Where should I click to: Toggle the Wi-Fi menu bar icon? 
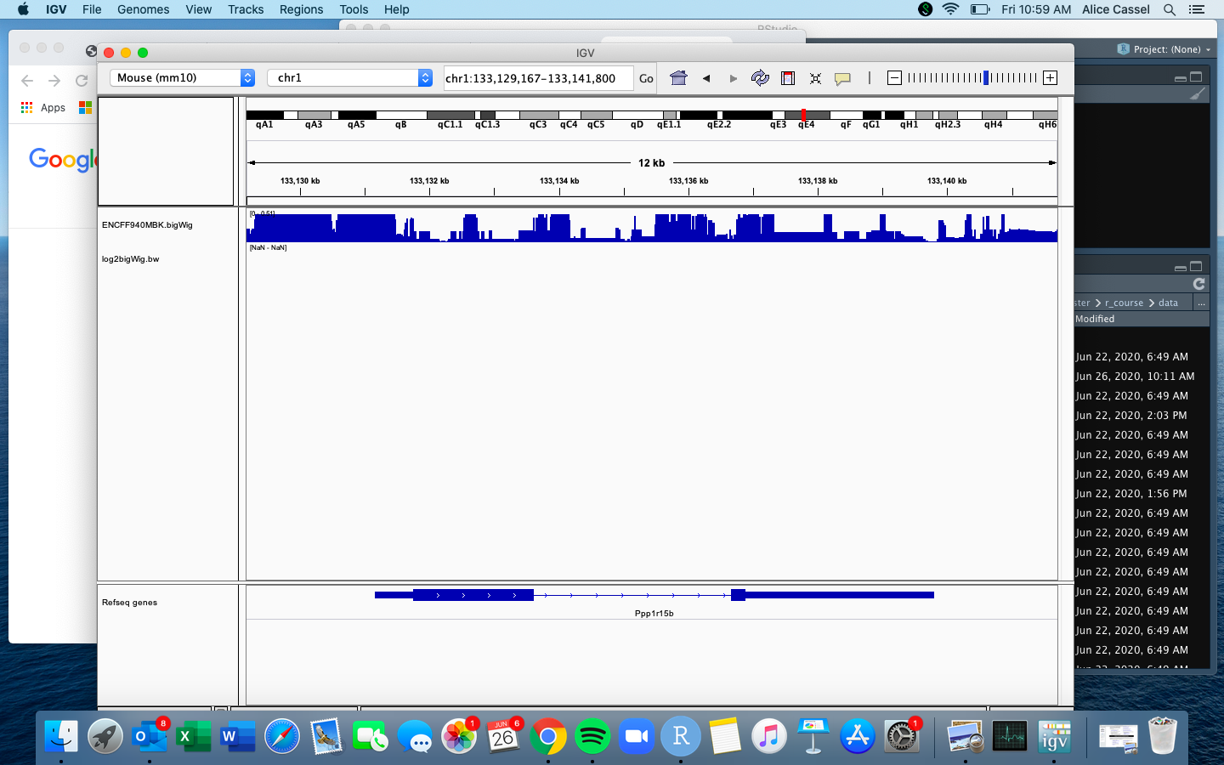pyautogui.click(x=949, y=9)
